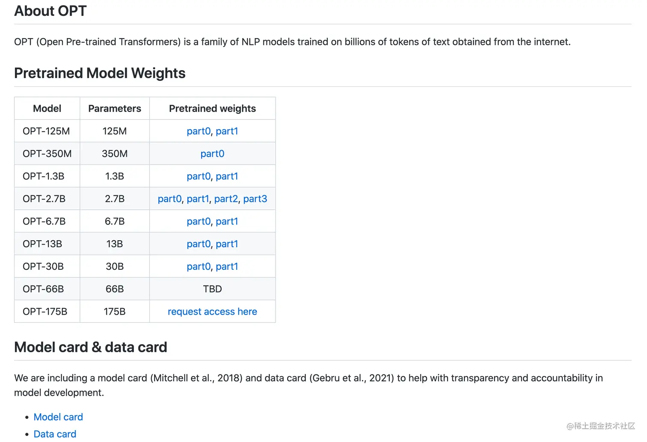
Task: Open the Data card link
Action: coord(55,434)
